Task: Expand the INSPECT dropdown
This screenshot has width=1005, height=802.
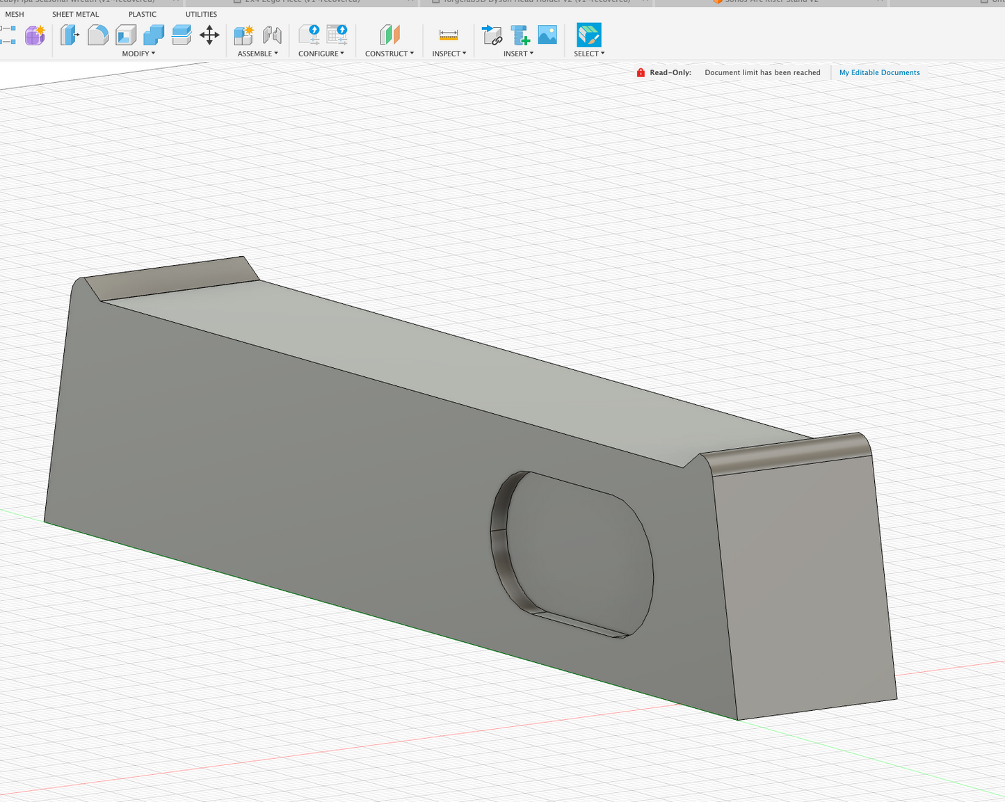Action: point(449,54)
